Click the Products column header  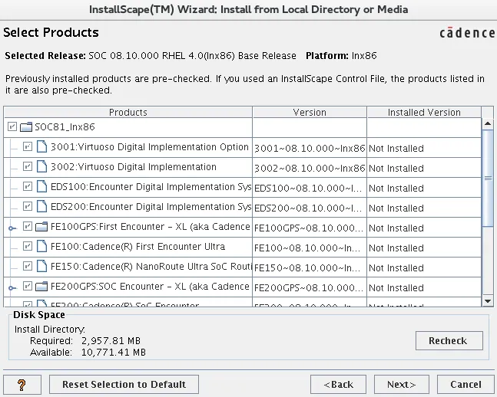[x=128, y=112]
